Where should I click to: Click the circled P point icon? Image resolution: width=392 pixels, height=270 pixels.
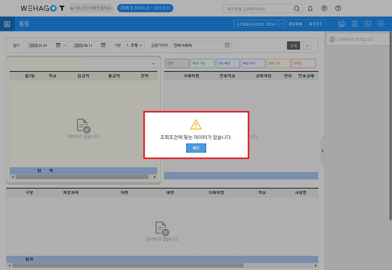coord(324,9)
